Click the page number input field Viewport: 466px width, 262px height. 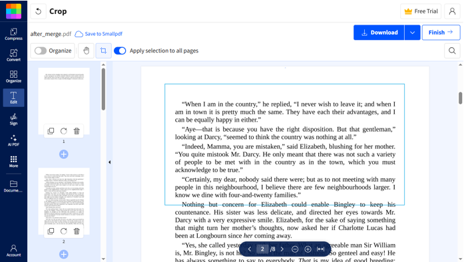(262, 249)
